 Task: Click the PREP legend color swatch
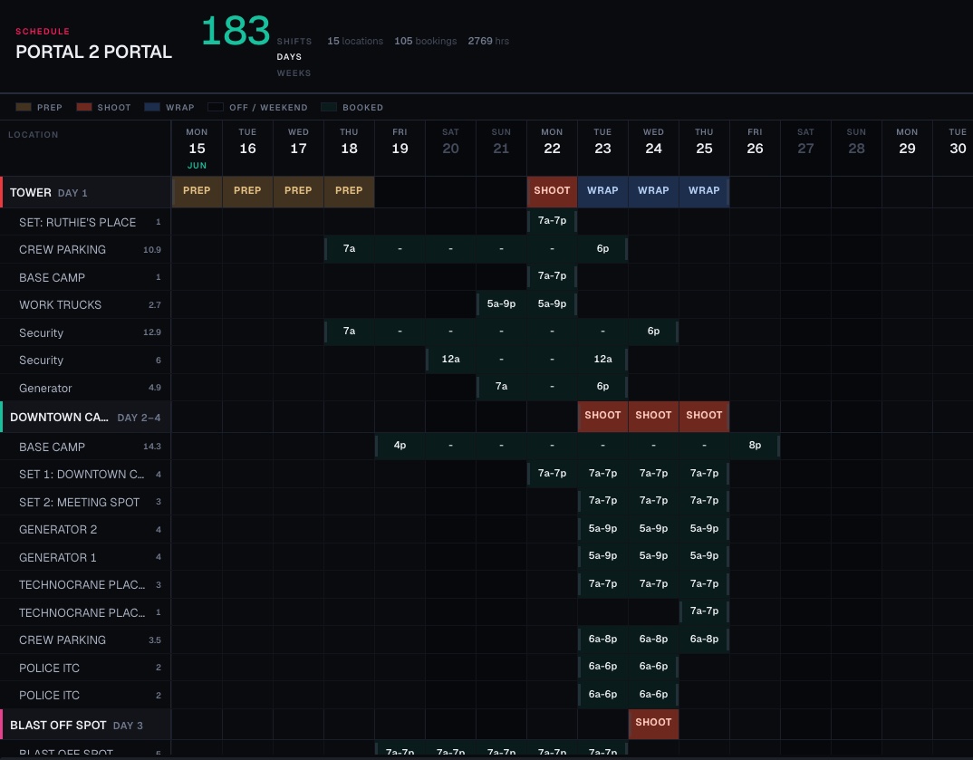(x=24, y=107)
